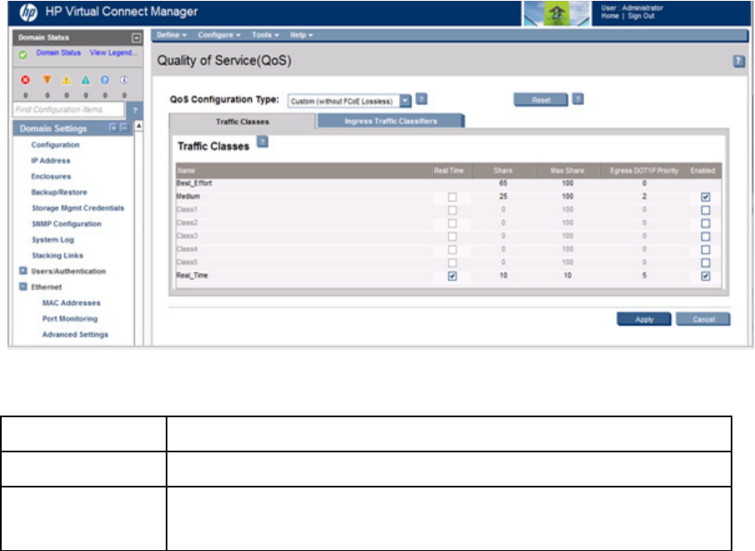Click the Find Configuration Items field
The height and width of the screenshot is (551, 755).
point(69,110)
